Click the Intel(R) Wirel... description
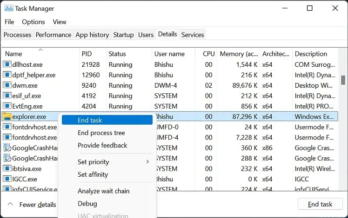The image size is (348, 218). [x=315, y=168]
